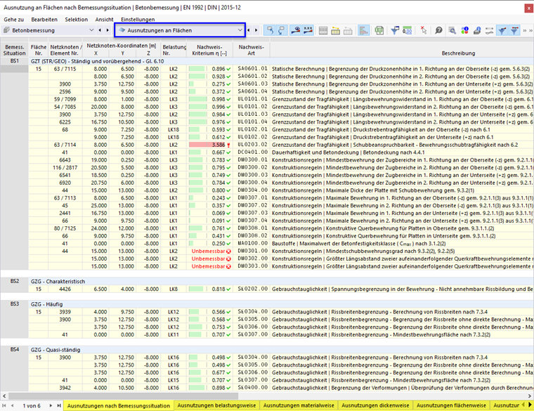Click the horizontal scrollbar right arrow
534x411 pixels.
click(x=530, y=396)
